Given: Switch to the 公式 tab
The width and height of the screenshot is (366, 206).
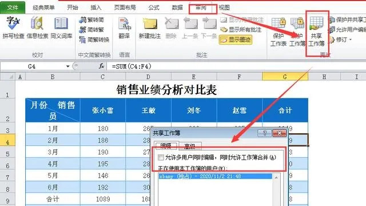Looking at the screenshot, I should (154, 7).
